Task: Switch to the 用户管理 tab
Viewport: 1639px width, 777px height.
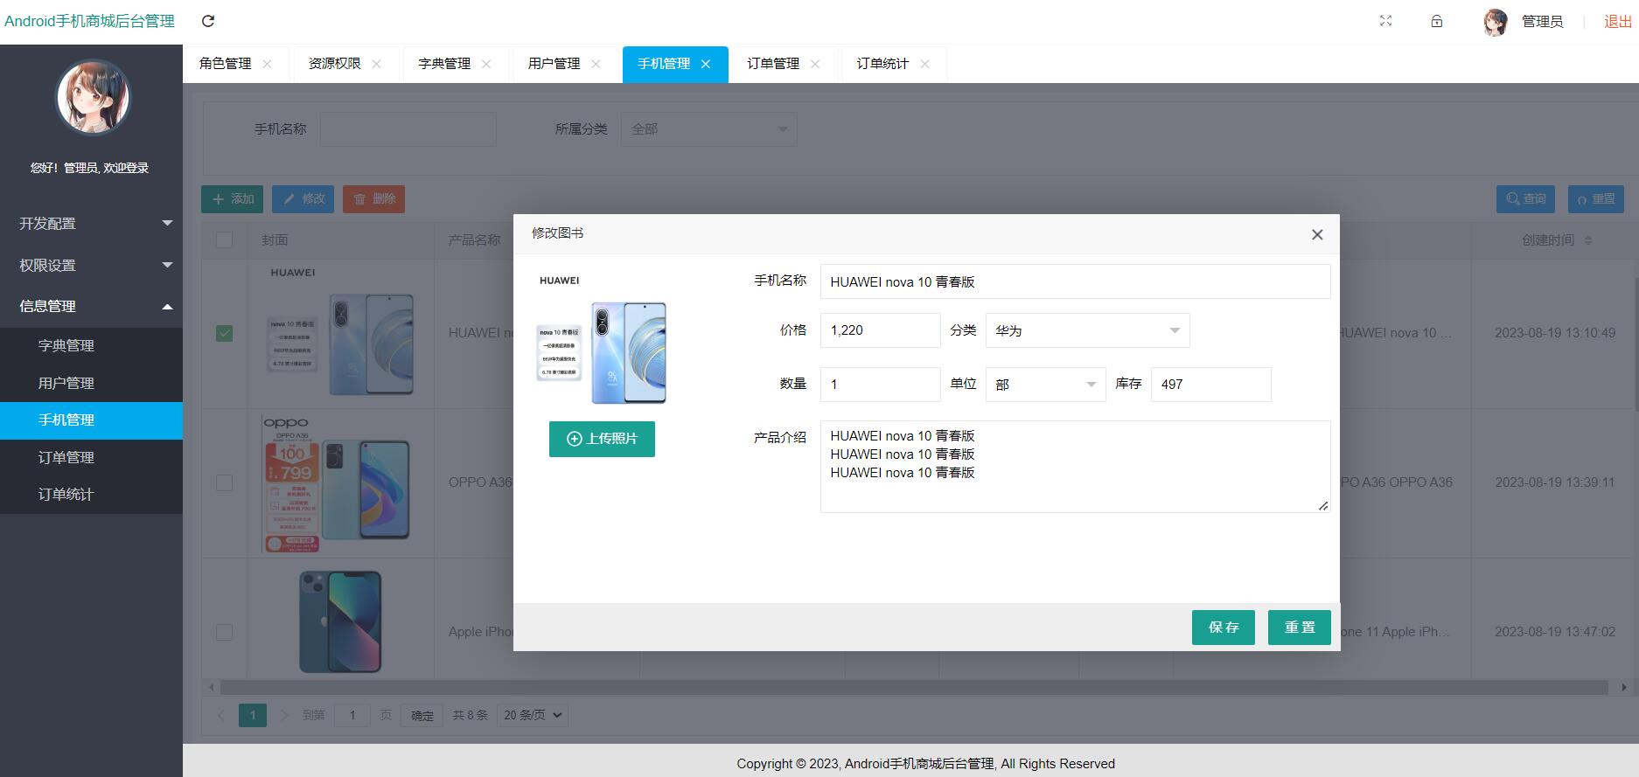Action: (554, 64)
